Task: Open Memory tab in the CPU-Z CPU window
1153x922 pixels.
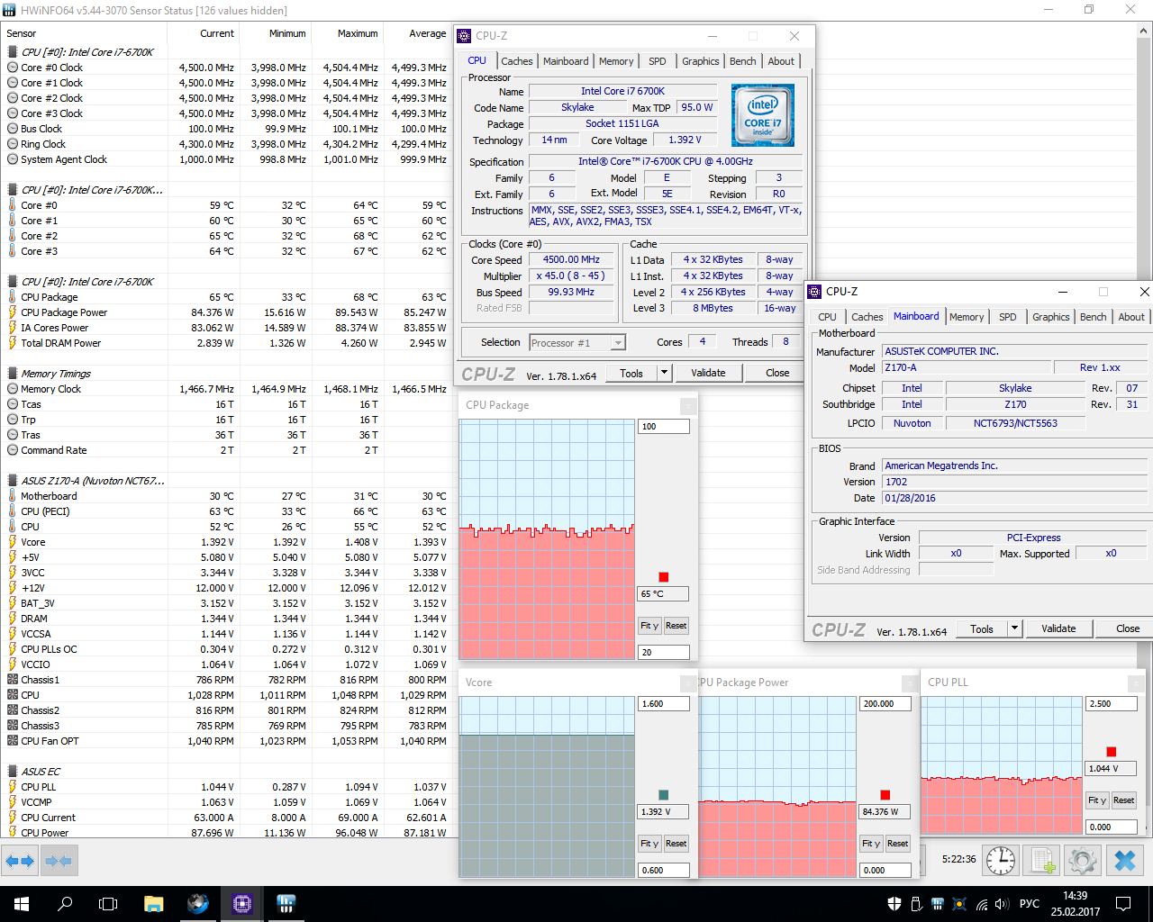Action: pos(616,61)
